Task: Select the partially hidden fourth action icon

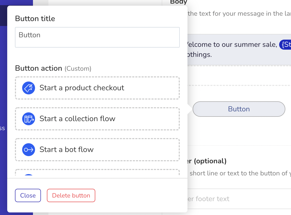Action: click(29, 175)
